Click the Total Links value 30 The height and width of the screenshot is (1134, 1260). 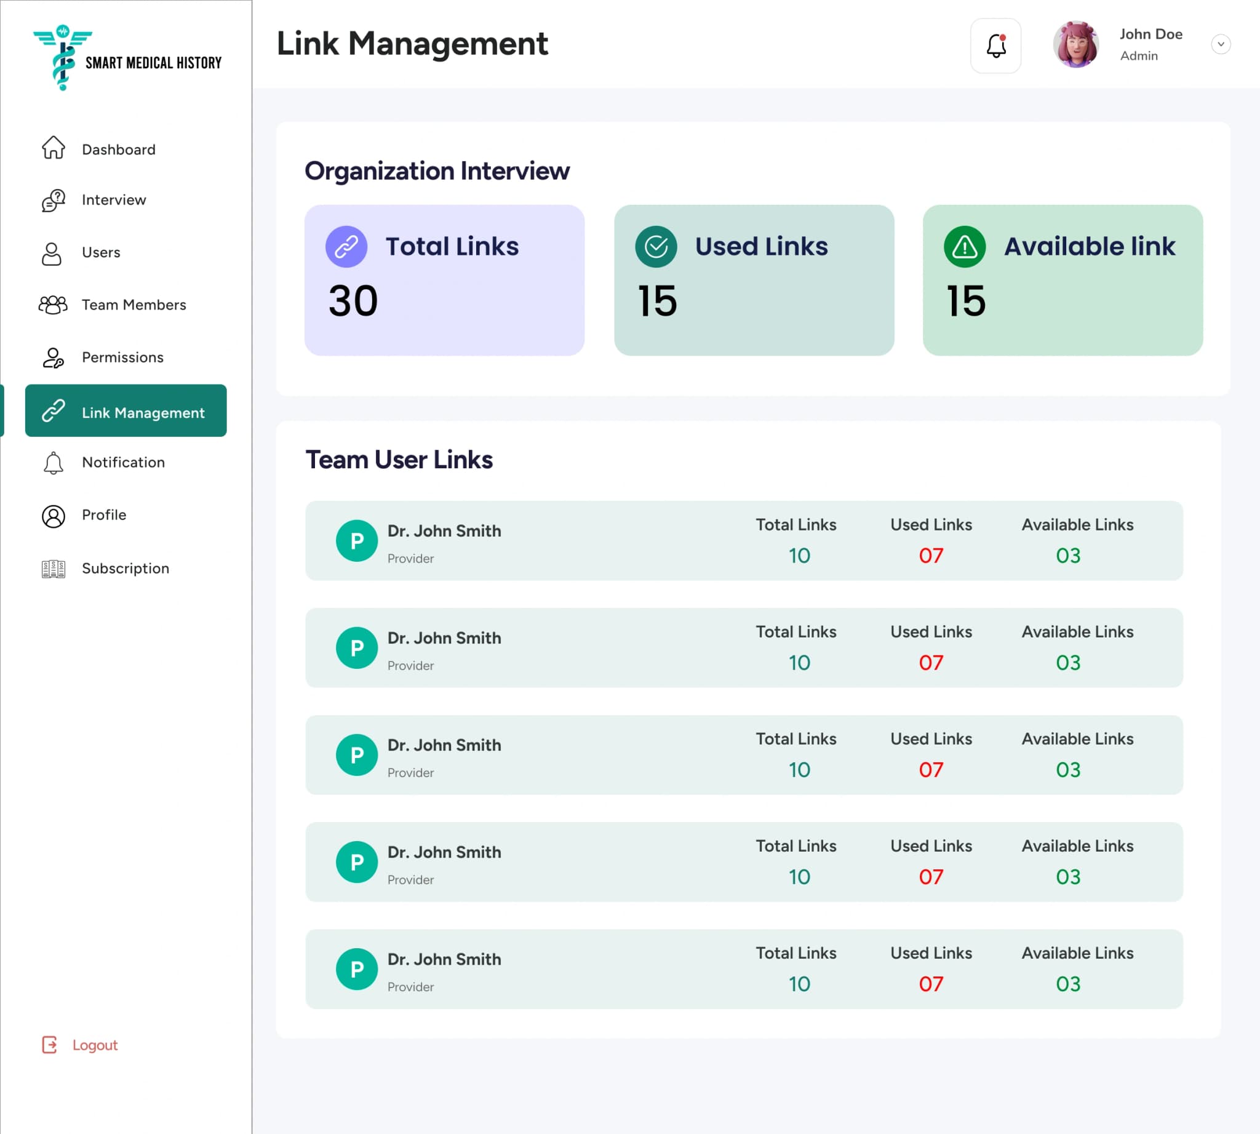click(353, 301)
